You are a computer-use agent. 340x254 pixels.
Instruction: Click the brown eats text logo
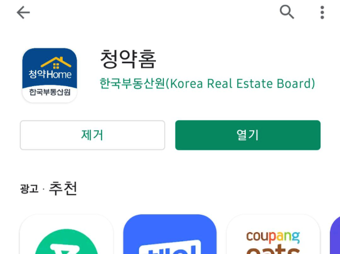(x=273, y=249)
